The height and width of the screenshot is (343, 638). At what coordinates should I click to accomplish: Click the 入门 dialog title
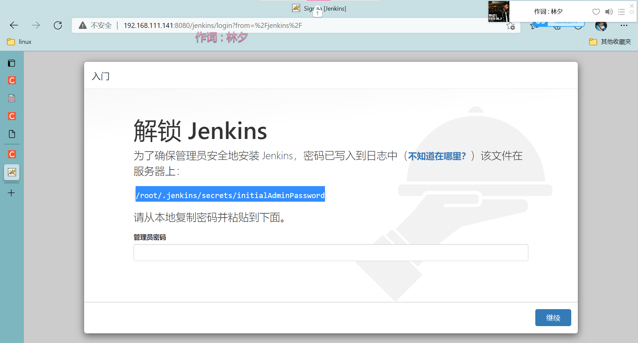101,76
